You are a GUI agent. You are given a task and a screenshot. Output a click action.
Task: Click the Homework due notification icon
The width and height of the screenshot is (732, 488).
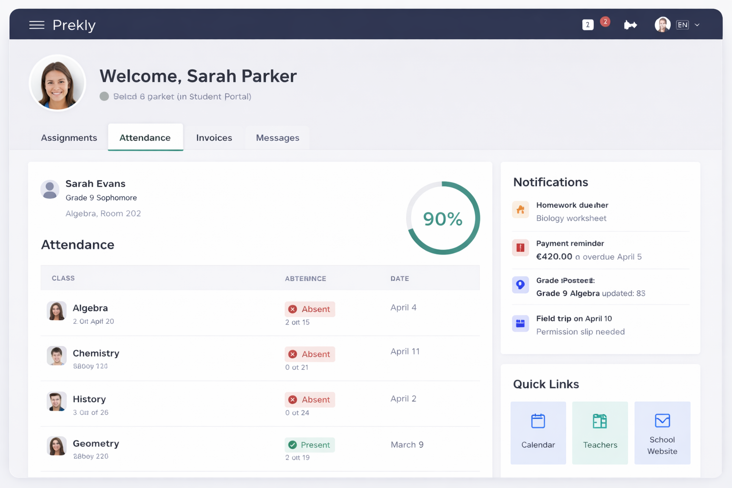(520, 210)
